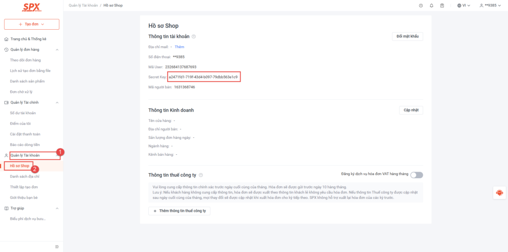Image resolution: width=508 pixels, height=252 pixels.
Task: Collapse the Quản lý Tài chính chevron
Action: 57,102
